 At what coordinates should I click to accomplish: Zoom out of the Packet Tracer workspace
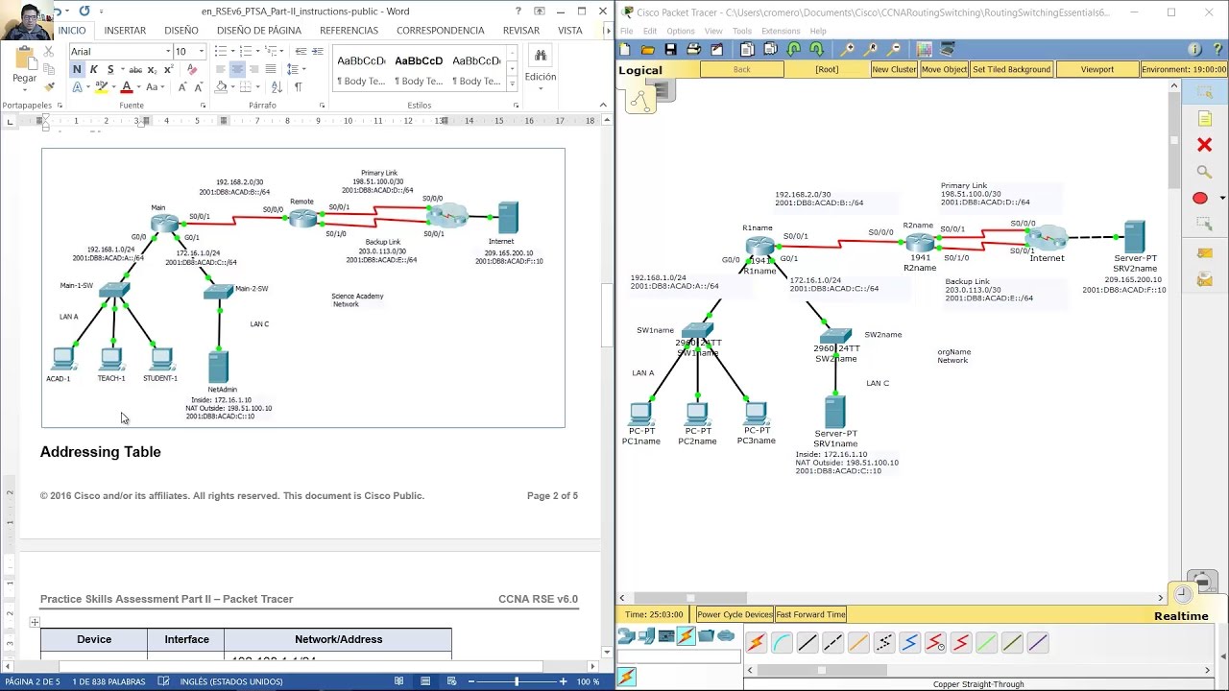[x=894, y=49]
